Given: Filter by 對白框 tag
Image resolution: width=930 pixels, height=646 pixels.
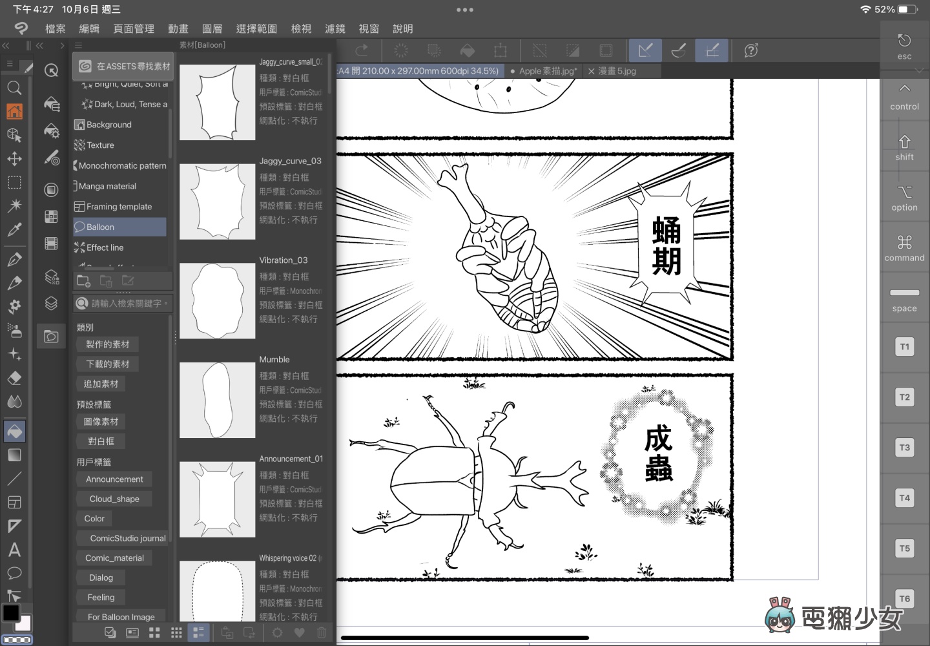Looking at the screenshot, I should click(x=101, y=441).
